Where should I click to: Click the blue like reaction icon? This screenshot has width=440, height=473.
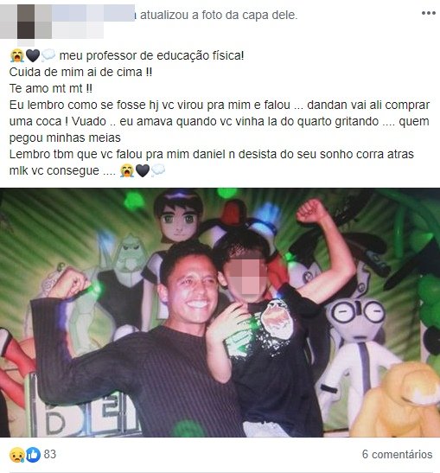pyautogui.click(x=33, y=455)
